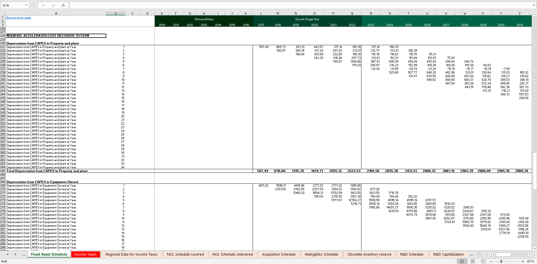Open Regional Data for Income Taxes tab

point(132,254)
